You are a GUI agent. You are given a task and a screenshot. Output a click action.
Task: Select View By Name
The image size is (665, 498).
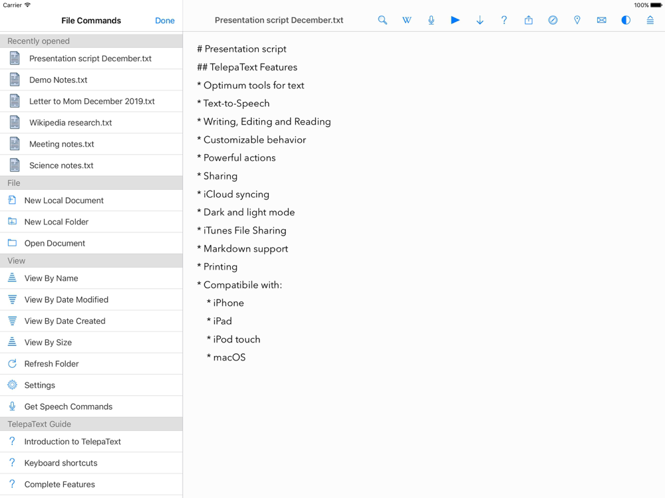coord(91,278)
